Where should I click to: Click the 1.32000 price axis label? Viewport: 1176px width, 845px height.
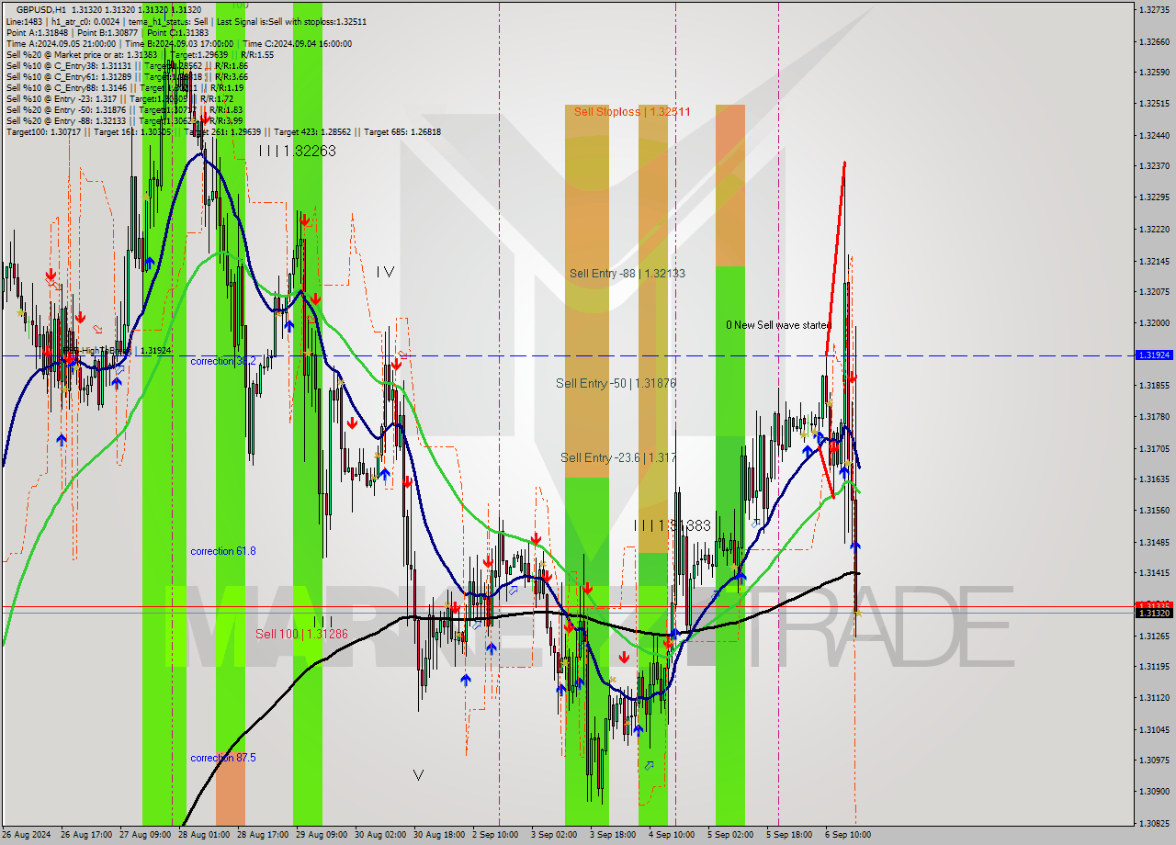[1153, 322]
